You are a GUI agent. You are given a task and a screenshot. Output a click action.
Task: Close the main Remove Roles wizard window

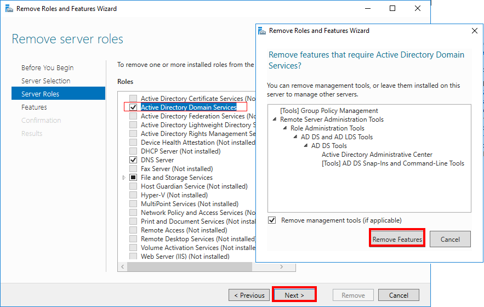pyautogui.click(x=417, y=8)
